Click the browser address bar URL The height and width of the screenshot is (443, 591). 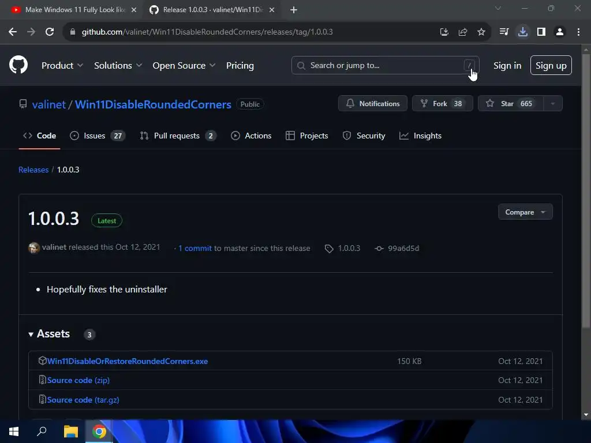(x=207, y=32)
